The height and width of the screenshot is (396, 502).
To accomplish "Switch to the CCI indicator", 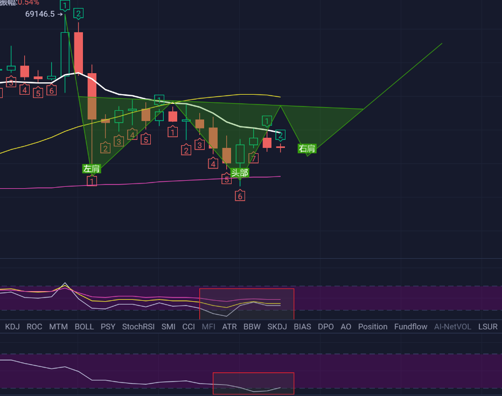I will coord(189,327).
